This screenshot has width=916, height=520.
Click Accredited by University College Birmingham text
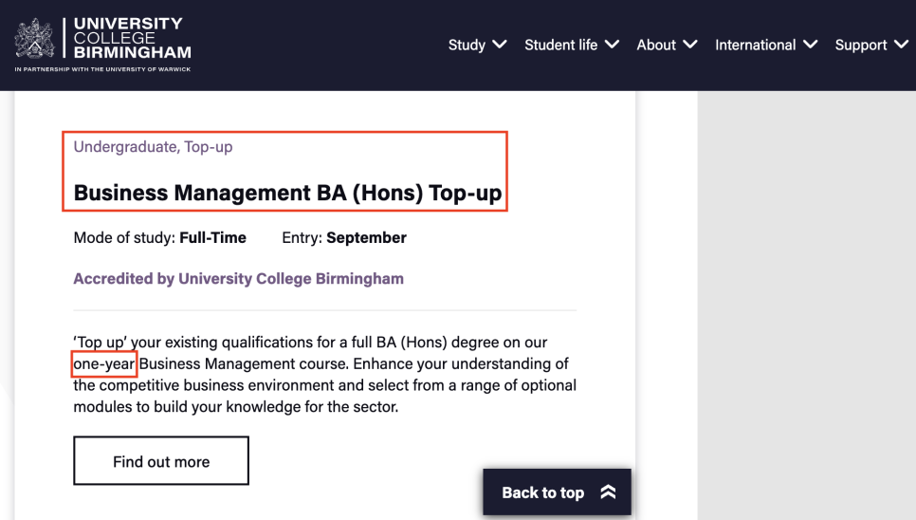click(x=238, y=279)
